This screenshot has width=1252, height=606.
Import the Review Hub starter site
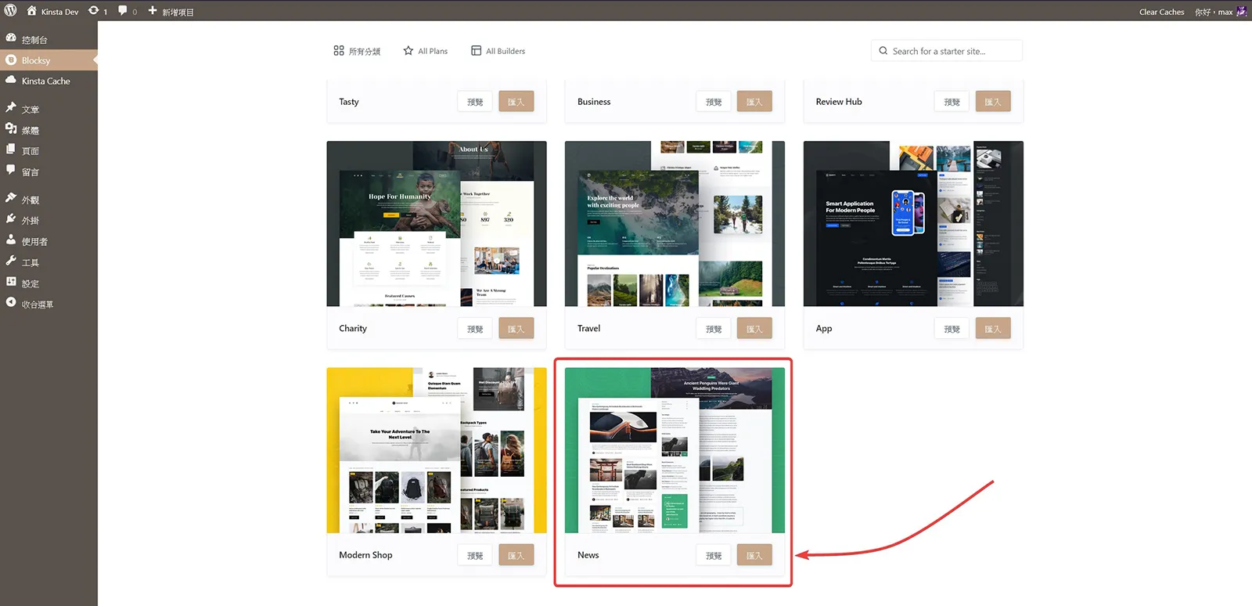pyautogui.click(x=993, y=102)
